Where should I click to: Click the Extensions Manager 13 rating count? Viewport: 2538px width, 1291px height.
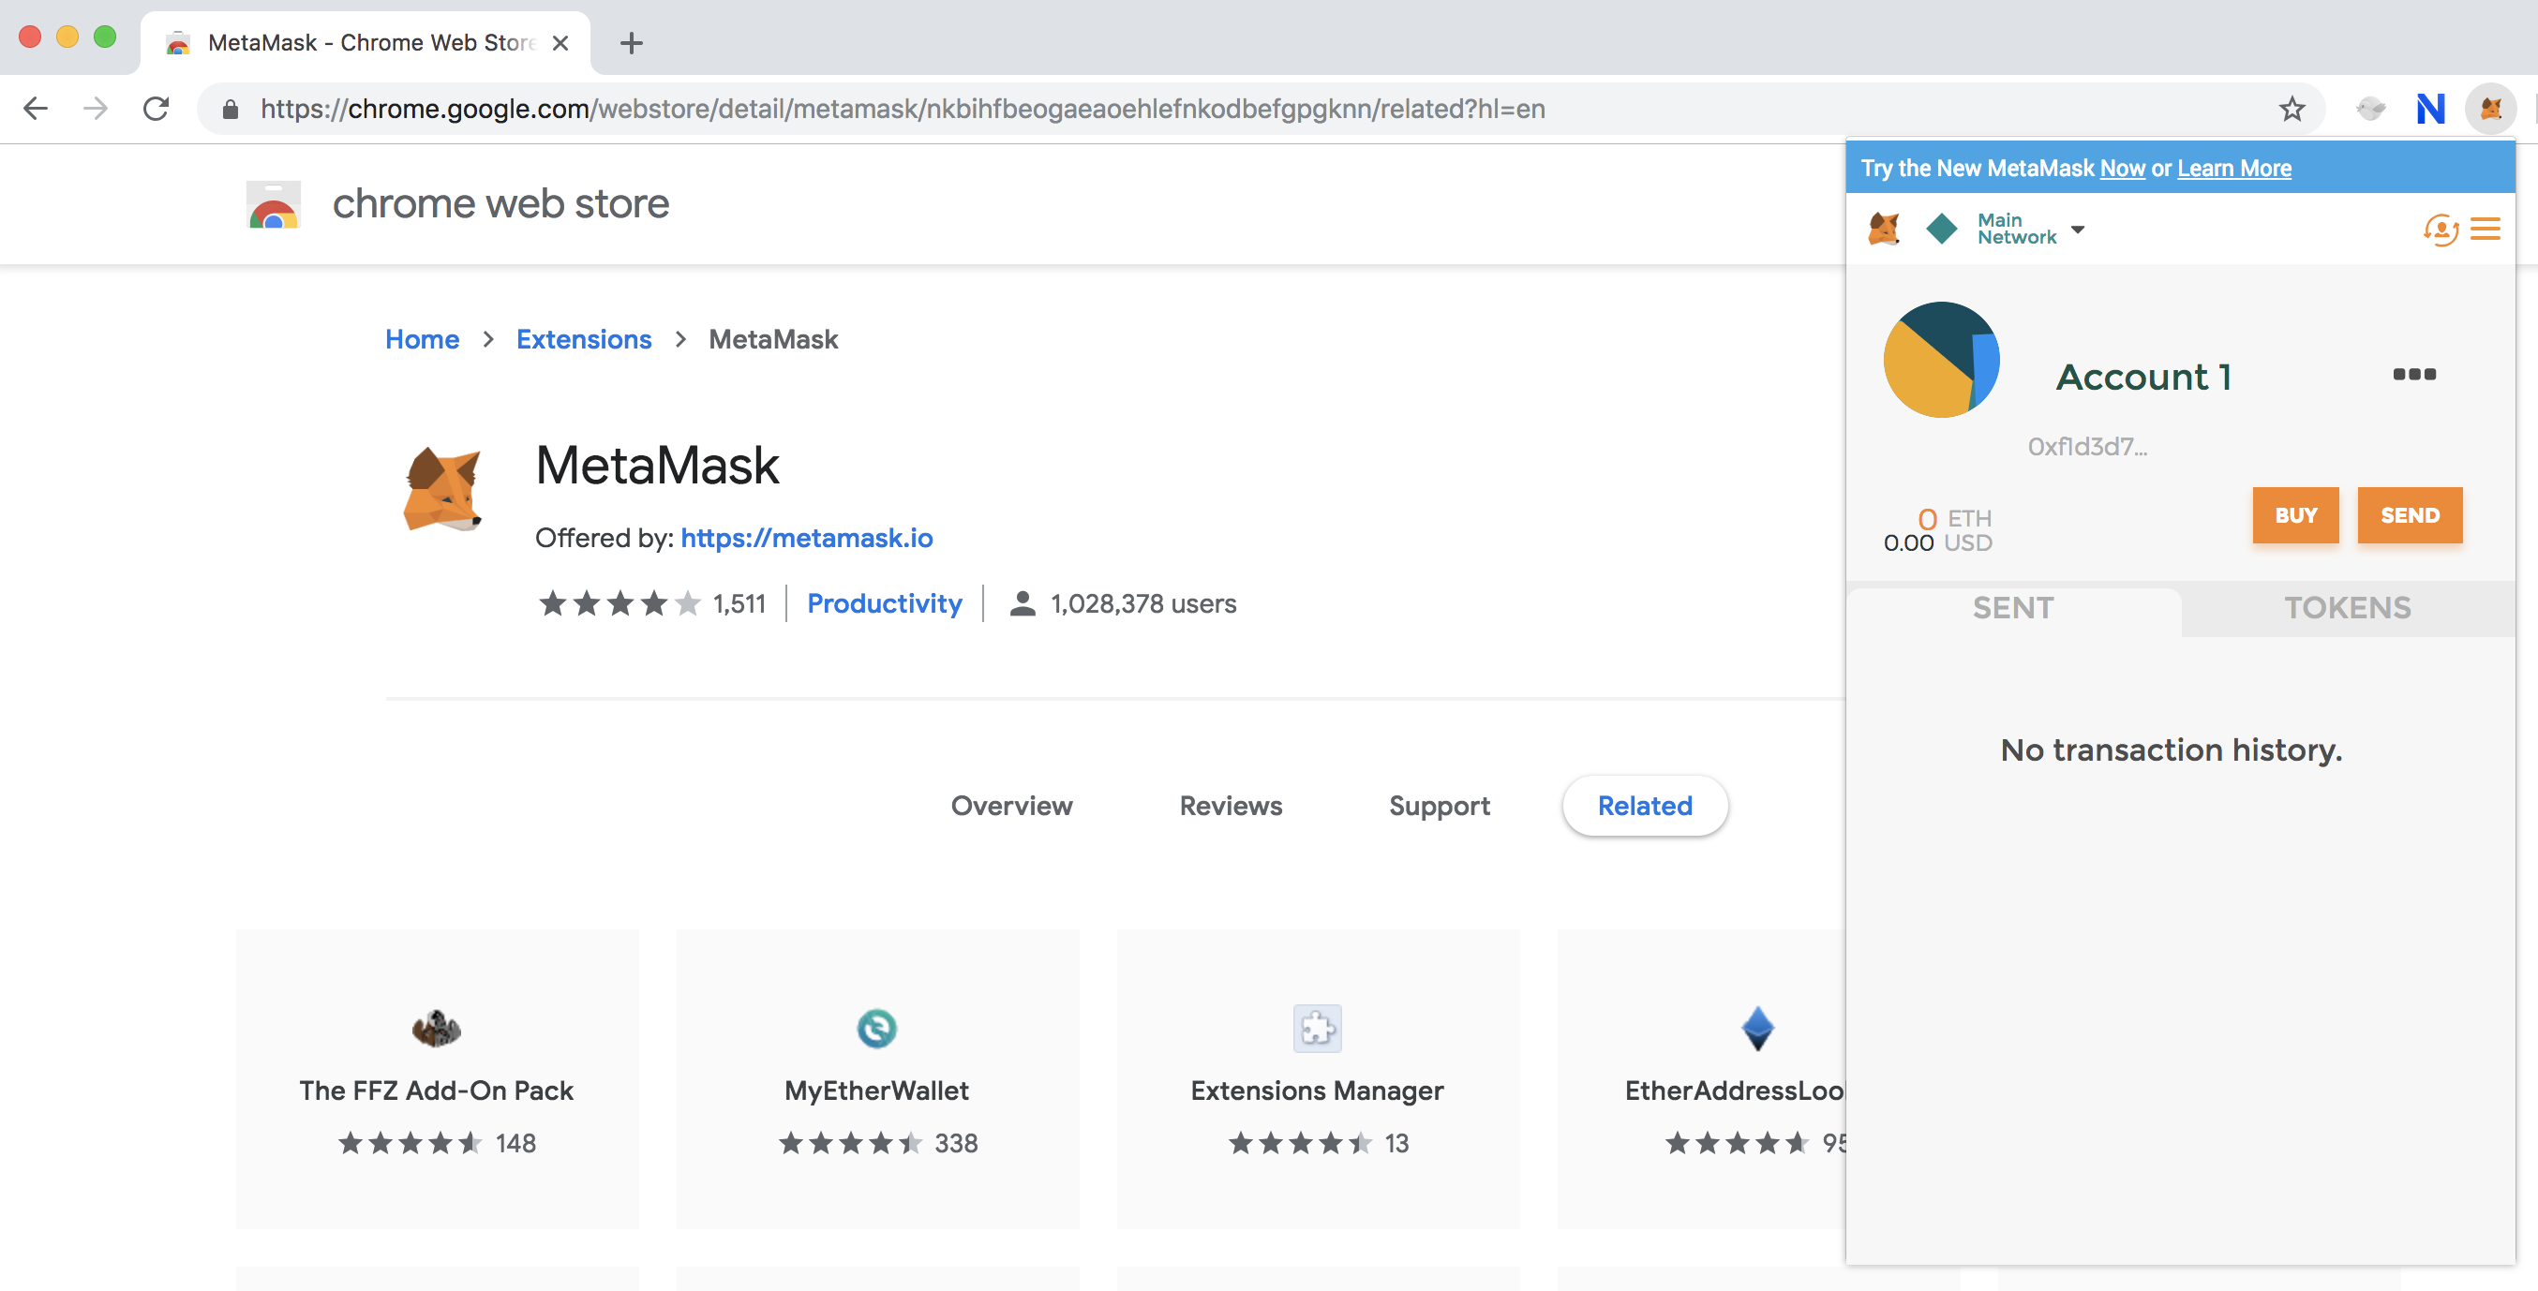pos(1396,1143)
